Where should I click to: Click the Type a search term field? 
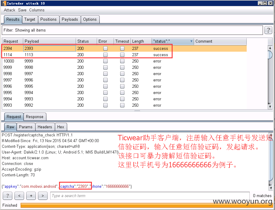point(150,196)
